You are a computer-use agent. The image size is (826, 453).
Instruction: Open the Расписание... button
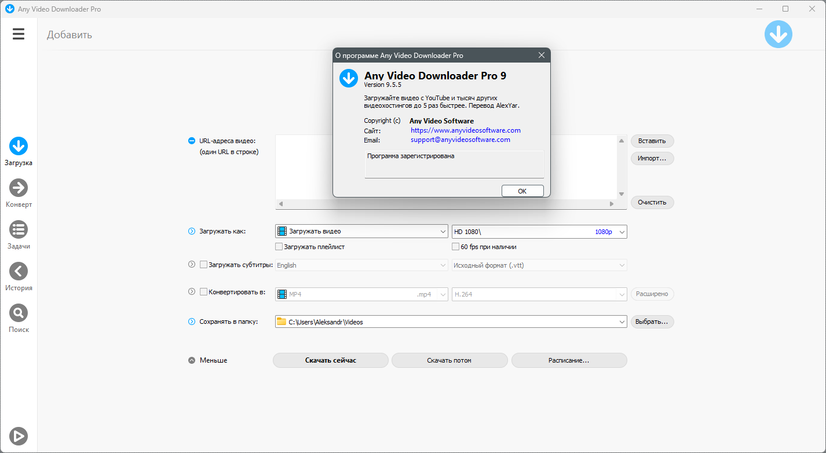click(569, 360)
